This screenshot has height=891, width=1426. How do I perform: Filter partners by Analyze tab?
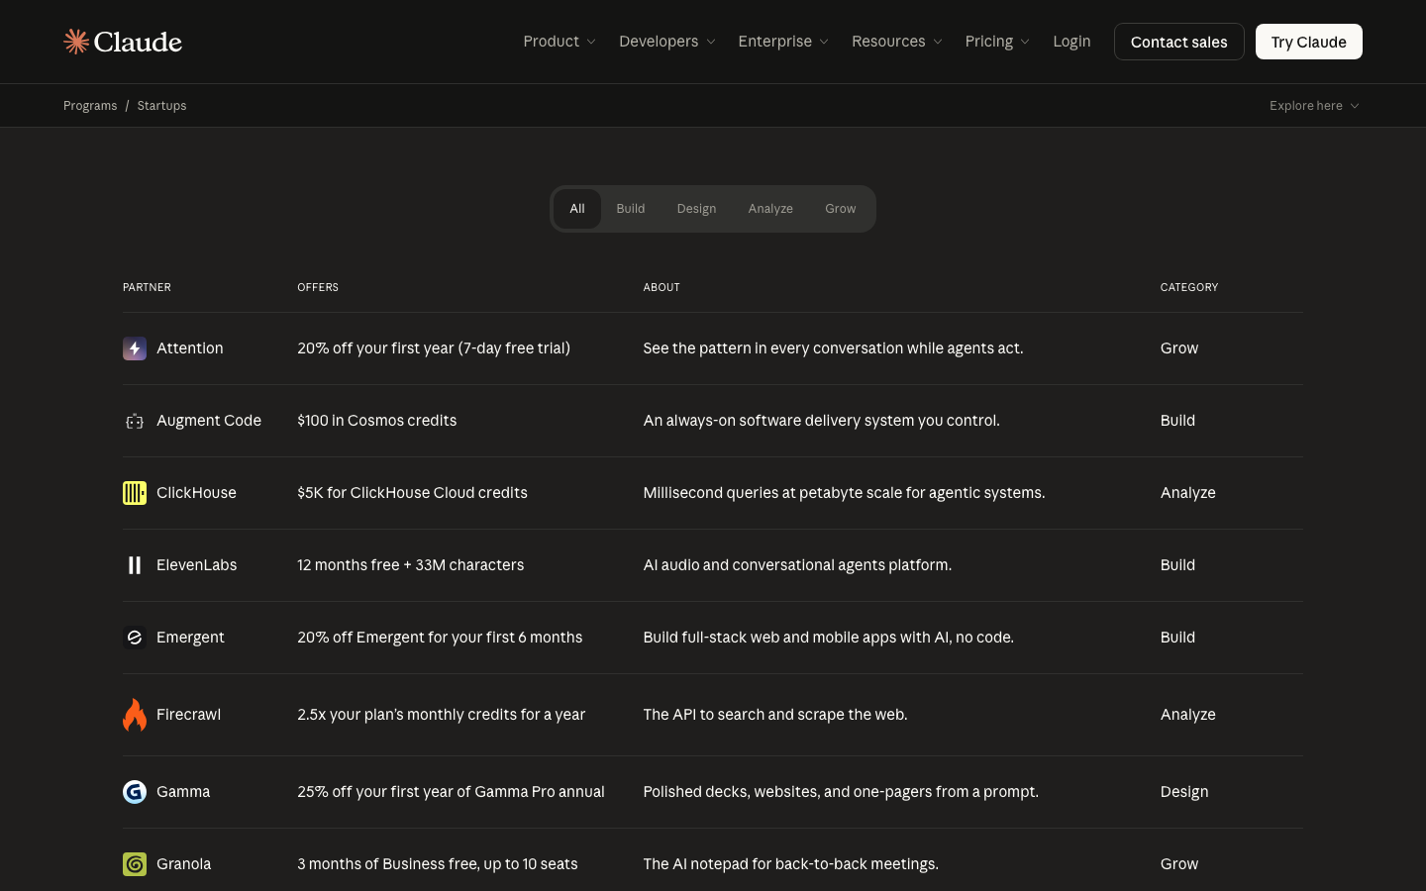770,209
